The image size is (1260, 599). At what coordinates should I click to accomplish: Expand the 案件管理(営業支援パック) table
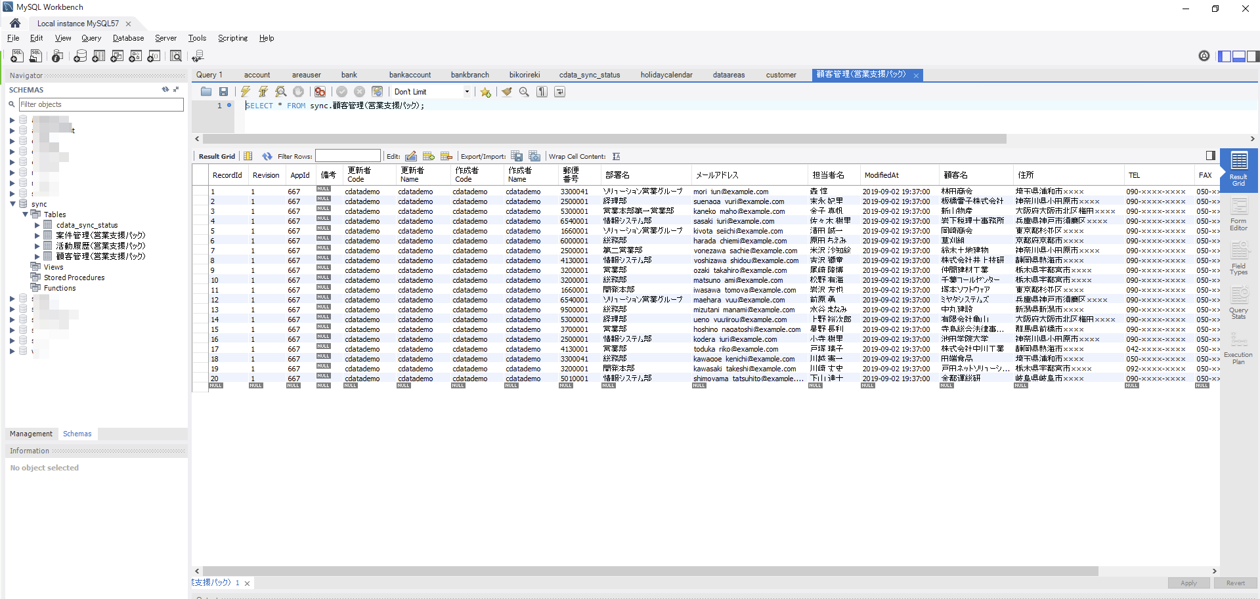(37, 236)
